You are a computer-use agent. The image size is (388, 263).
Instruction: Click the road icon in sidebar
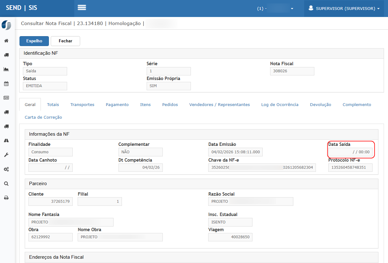(6, 141)
